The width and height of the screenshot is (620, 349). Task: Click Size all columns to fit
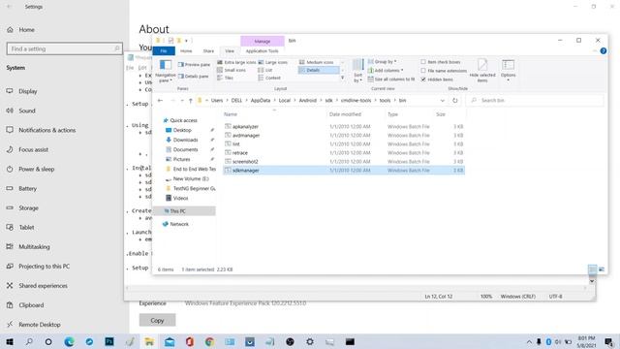coord(391,79)
